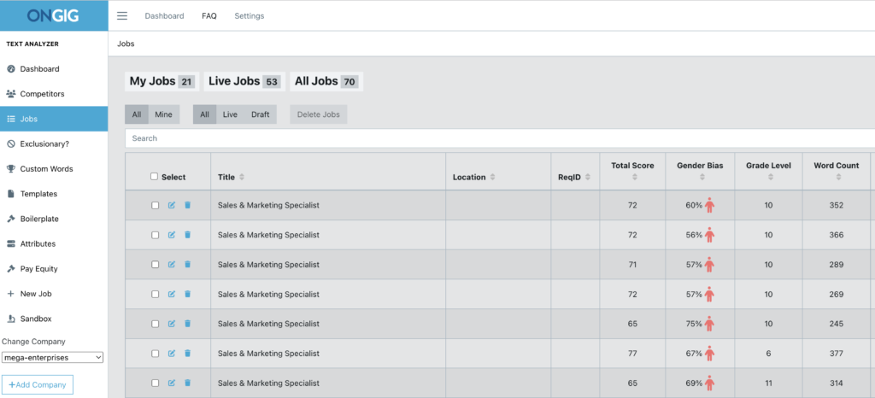Check the row with 245 word count
This screenshot has height=398, width=875.
point(156,324)
